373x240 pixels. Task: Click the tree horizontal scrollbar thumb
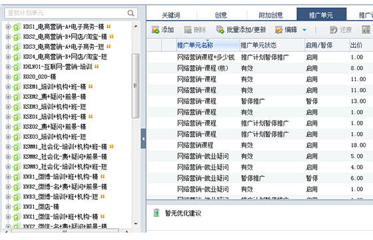click(x=65, y=231)
